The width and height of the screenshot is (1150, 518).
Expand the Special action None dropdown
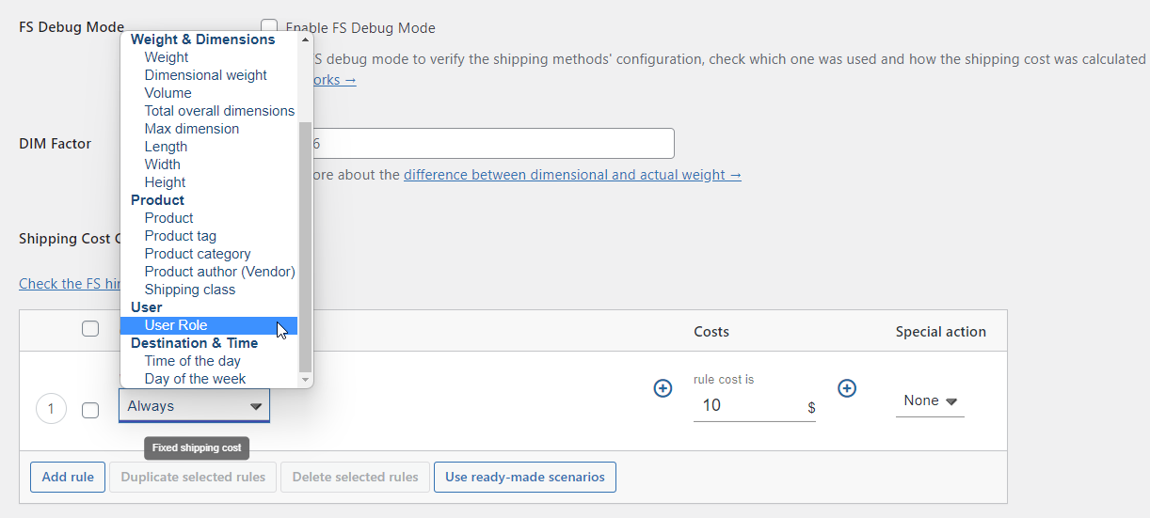930,401
